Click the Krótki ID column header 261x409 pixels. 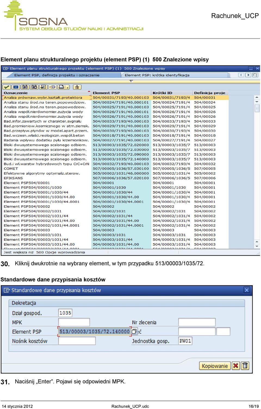[172, 93]
